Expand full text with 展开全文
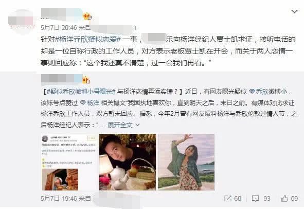The image size is (304, 209). click(x=120, y=125)
